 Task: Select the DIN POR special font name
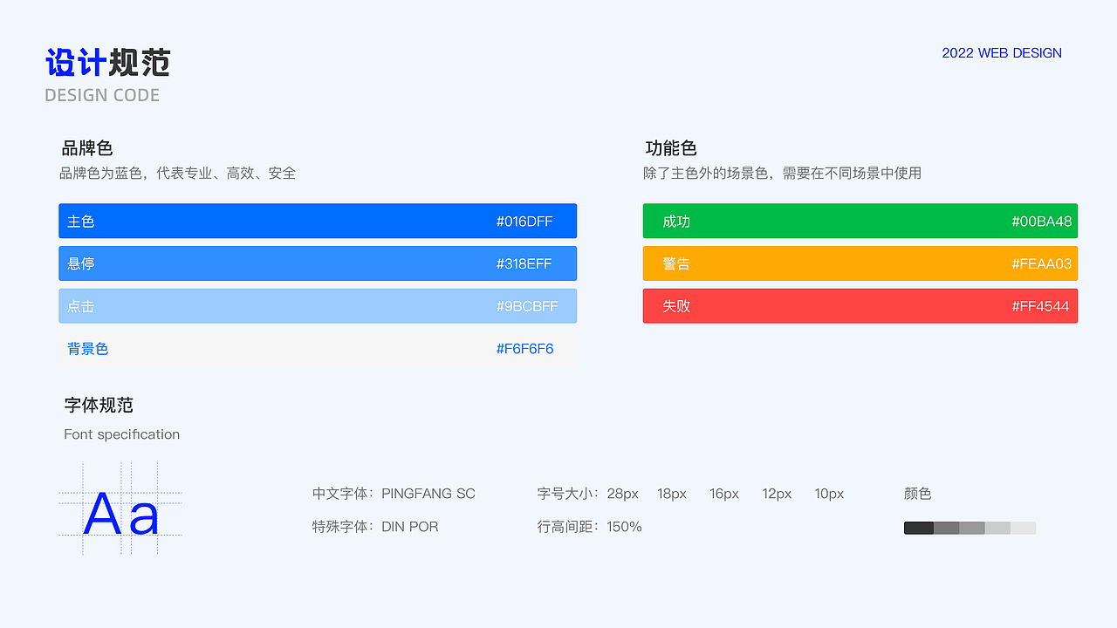(x=410, y=527)
